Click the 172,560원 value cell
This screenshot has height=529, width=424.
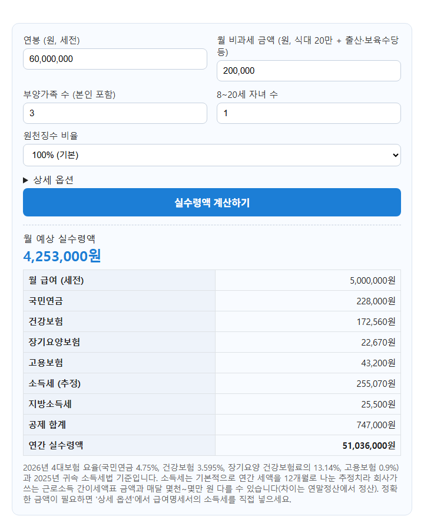coord(308,321)
